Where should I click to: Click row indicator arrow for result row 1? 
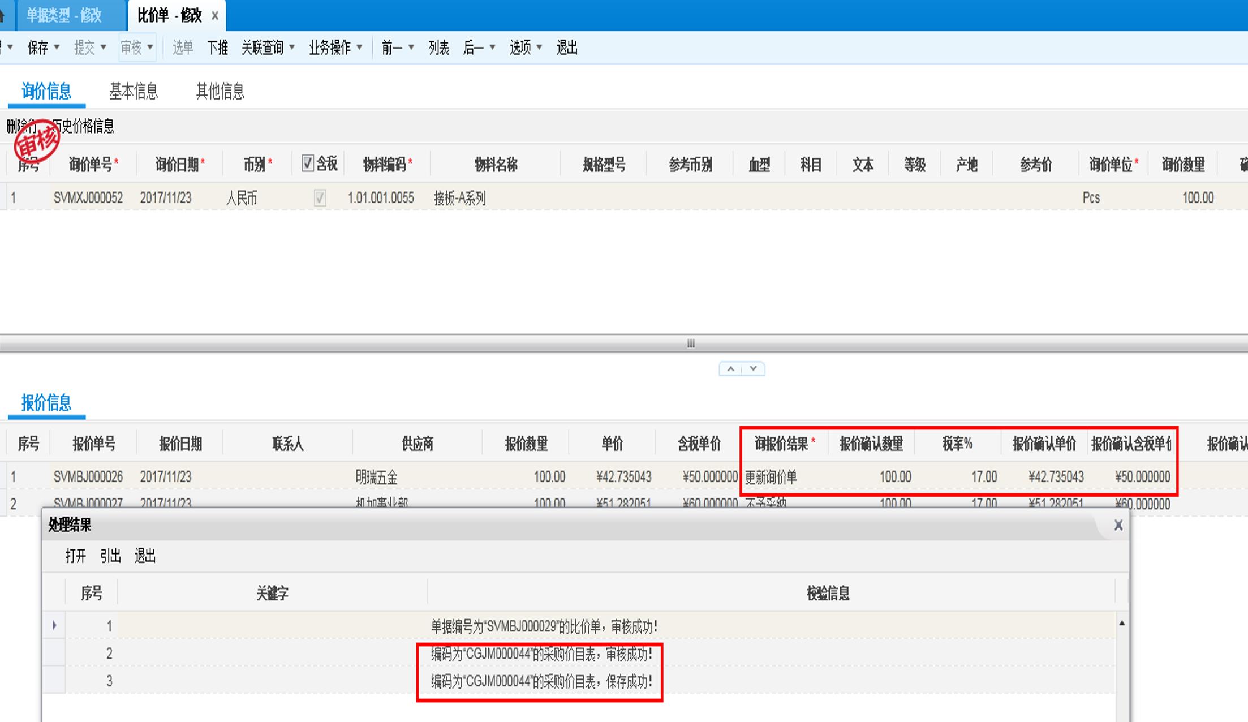pos(54,625)
